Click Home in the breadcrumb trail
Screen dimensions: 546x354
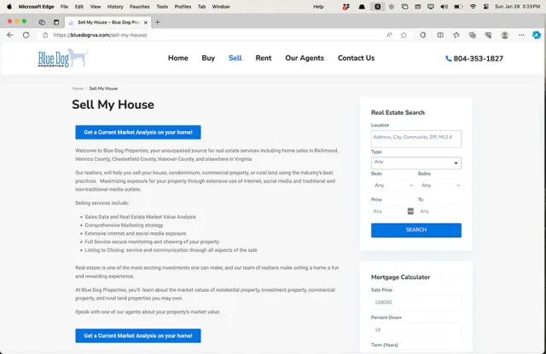click(x=78, y=88)
